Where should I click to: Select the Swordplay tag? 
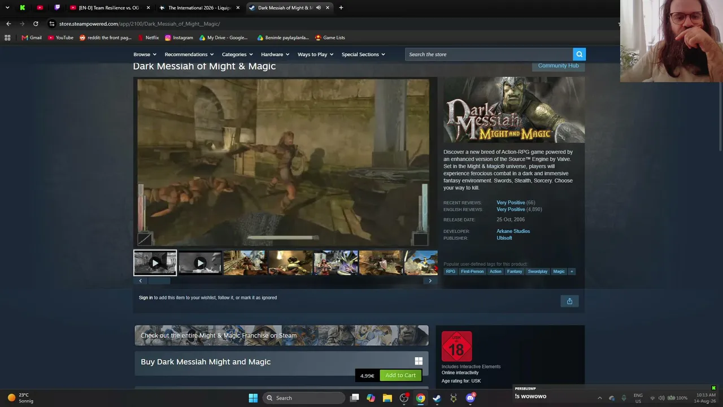pos(538,271)
